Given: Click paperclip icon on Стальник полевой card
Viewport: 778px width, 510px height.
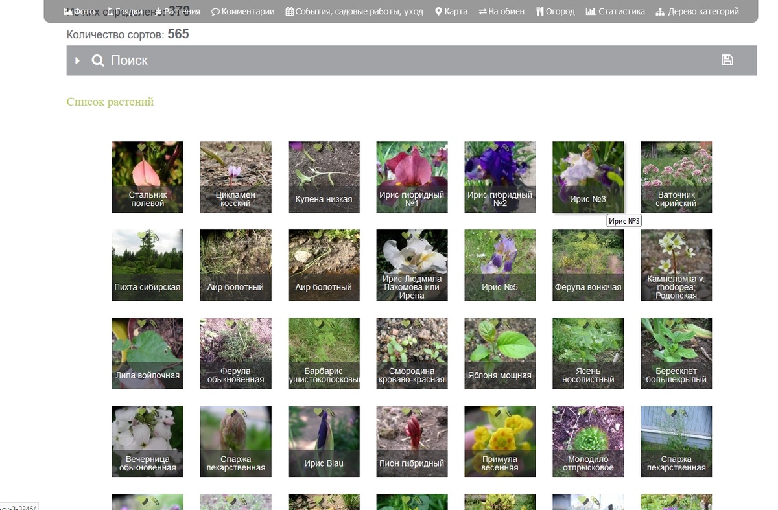Looking at the screenshot, I should (x=154, y=148).
